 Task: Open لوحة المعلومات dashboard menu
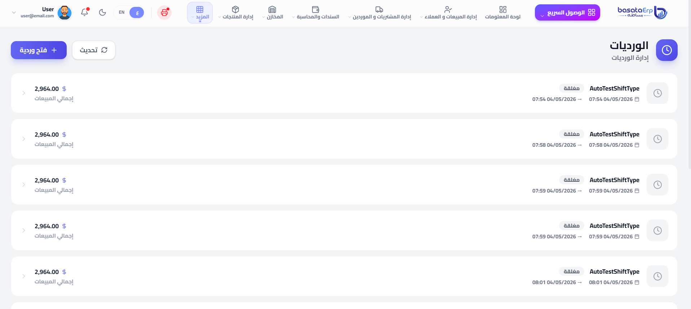click(x=503, y=13)
